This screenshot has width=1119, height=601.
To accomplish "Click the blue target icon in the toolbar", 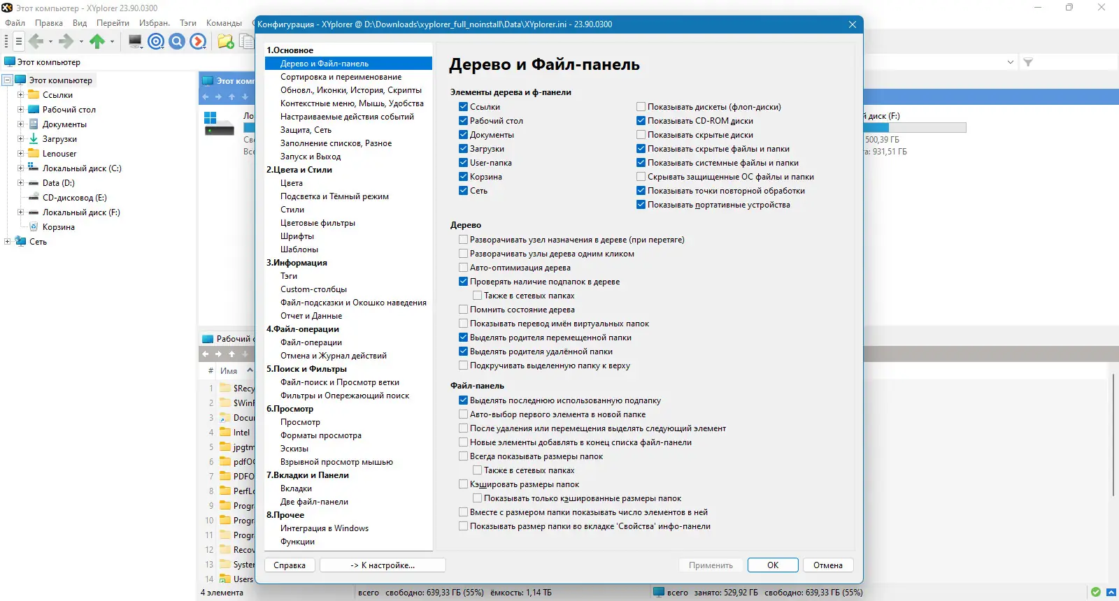I will point(156,42).
